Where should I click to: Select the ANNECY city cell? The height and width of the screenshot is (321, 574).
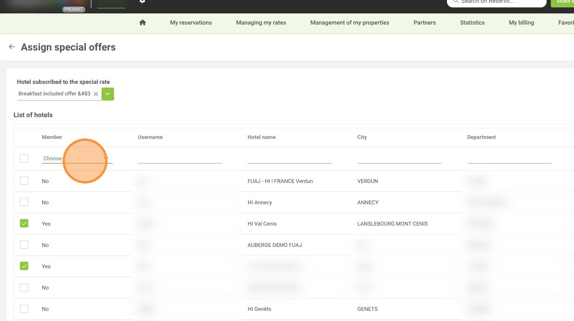click(368, 202)
